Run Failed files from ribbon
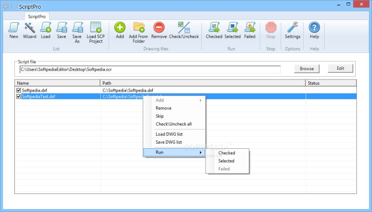The image size is (372, 212). pyautogui.click(x=250, y=30)
